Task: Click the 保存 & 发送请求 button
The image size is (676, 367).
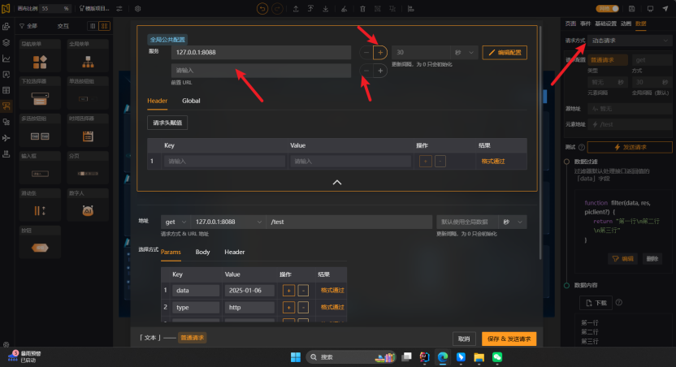Action: (x=509, y=339)
